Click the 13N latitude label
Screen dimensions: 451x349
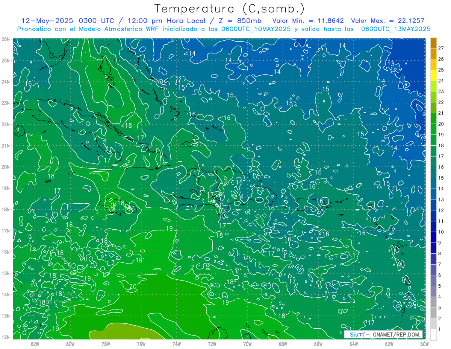(5, 315)
